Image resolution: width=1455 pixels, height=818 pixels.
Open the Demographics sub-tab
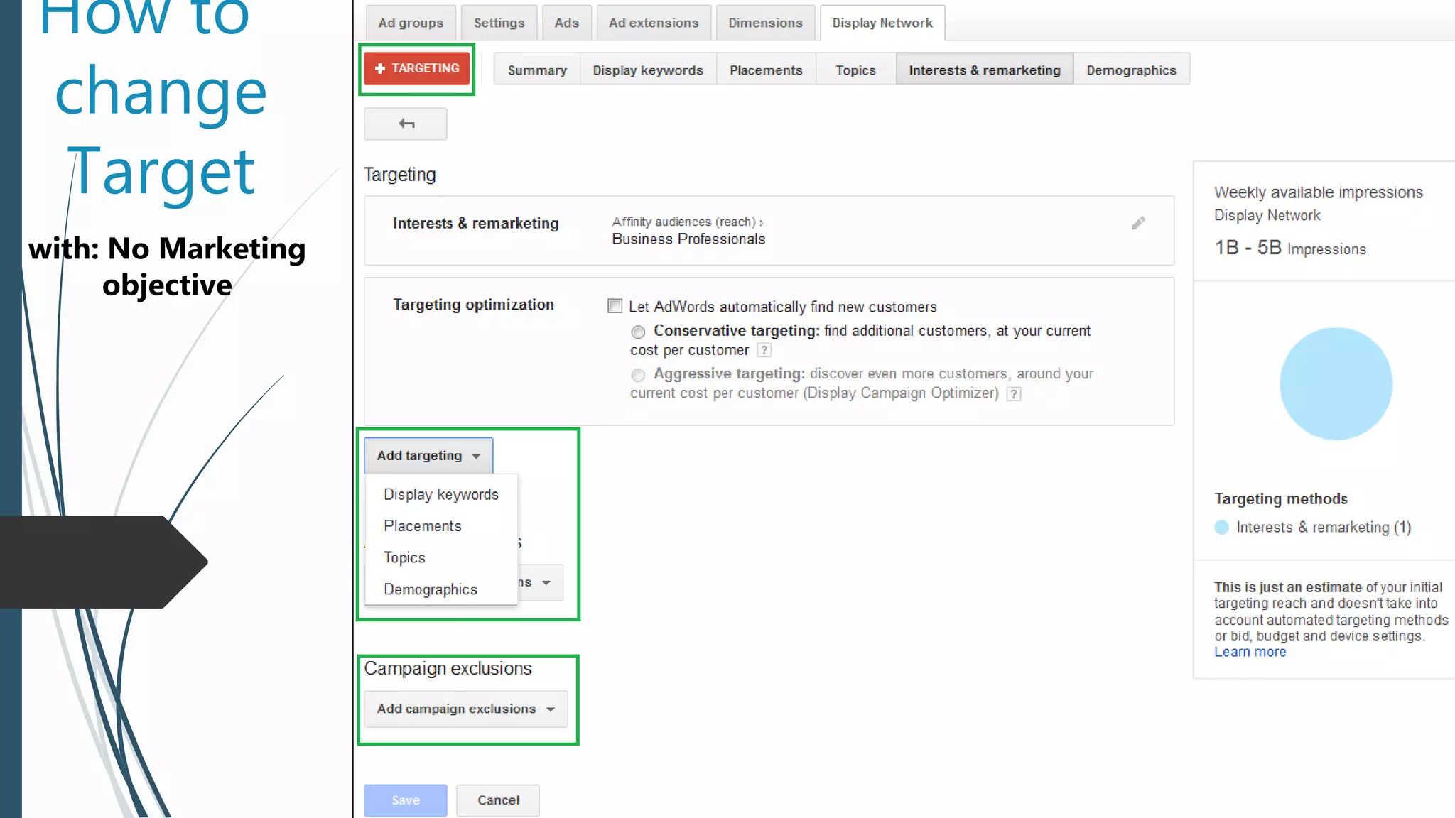1131,70
